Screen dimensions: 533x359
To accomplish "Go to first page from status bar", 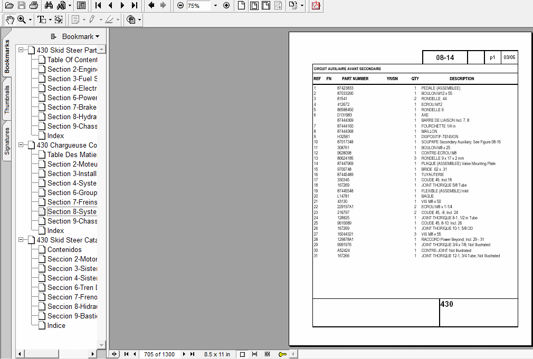I will pyautogui.click(x=127, y=354).
